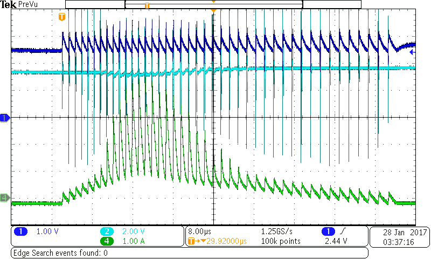Click the orange trigger position T marker
The image size is (431, 259).
62,17
